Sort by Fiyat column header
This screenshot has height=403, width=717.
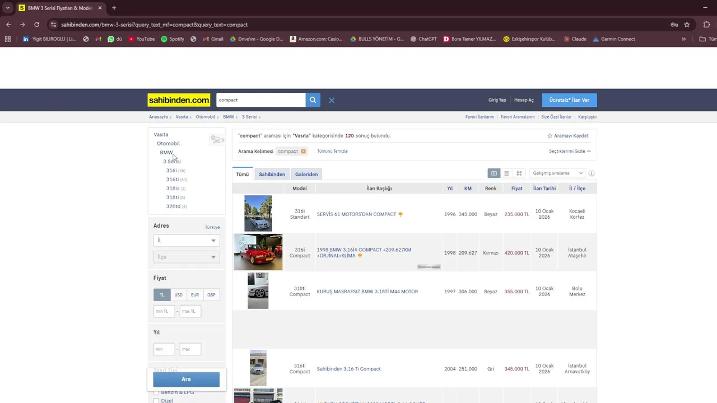(x=516, y=189)
